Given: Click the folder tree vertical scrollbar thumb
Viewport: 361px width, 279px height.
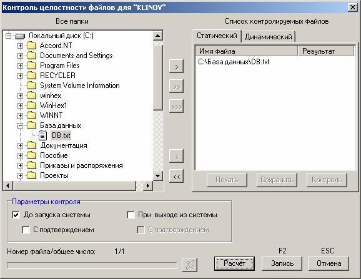Looking at the screenshot, I should click(158, 78).
